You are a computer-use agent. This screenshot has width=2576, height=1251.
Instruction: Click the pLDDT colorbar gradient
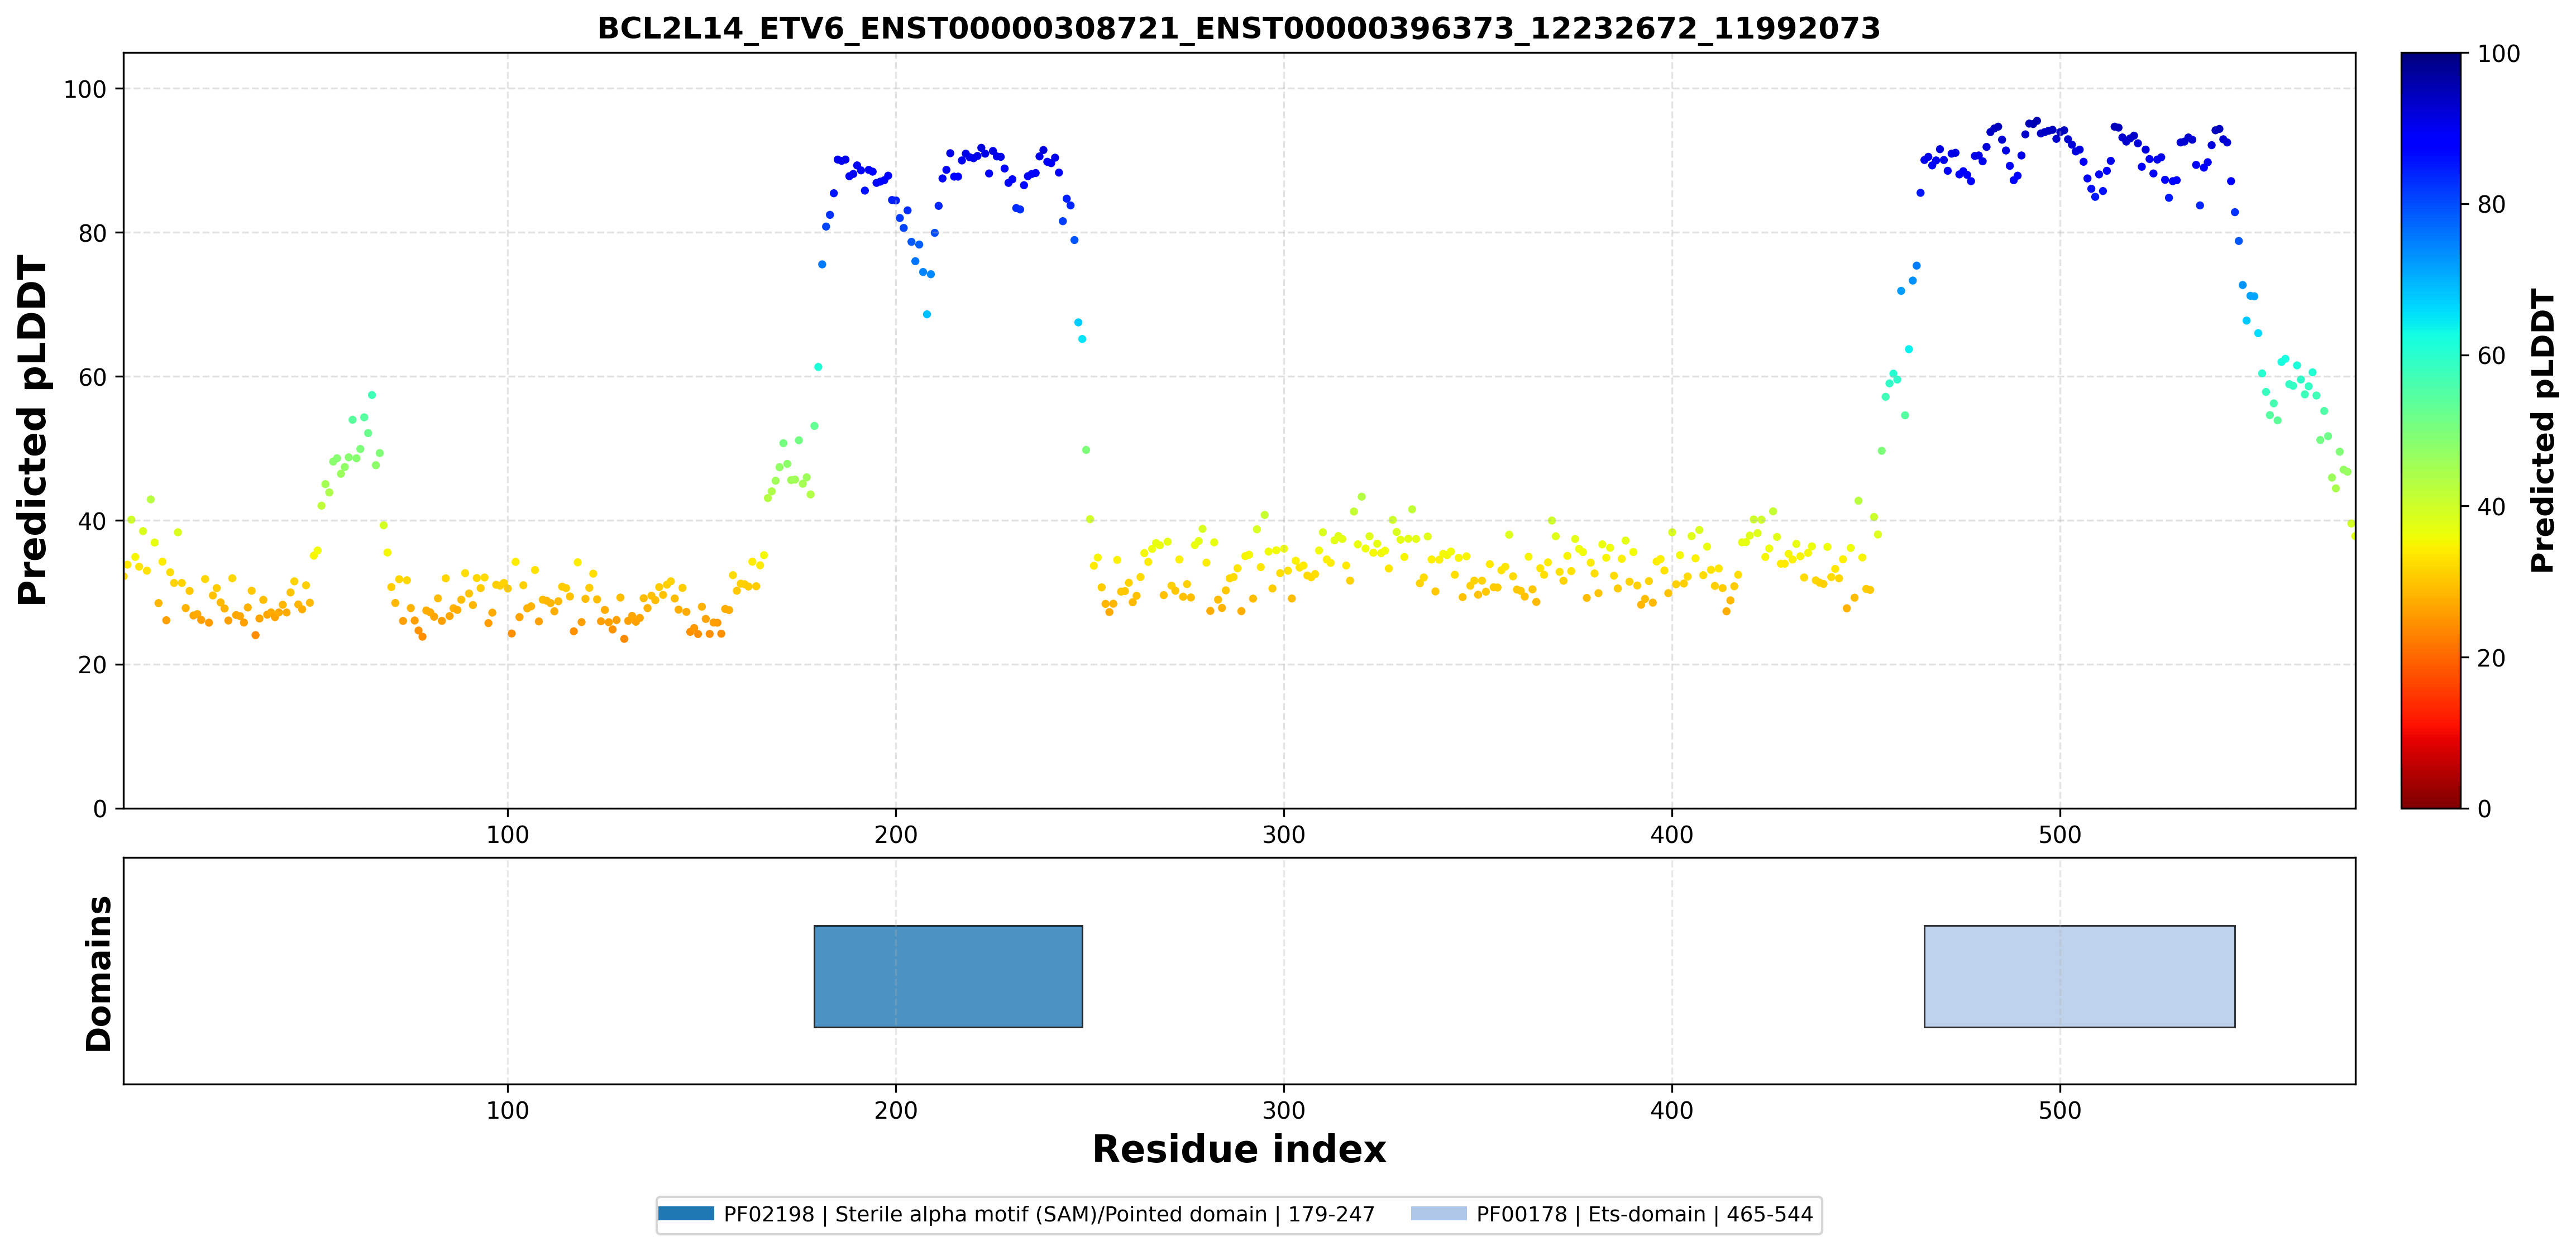(x=2430, y=430)
